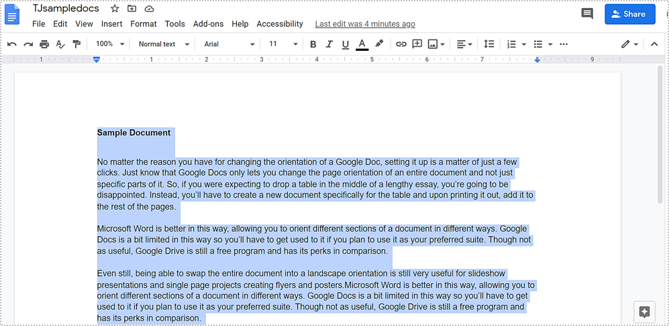This screenshot has height=326, width=669.
Task: Check the cloud save status icon
Action: pos(149,9)
